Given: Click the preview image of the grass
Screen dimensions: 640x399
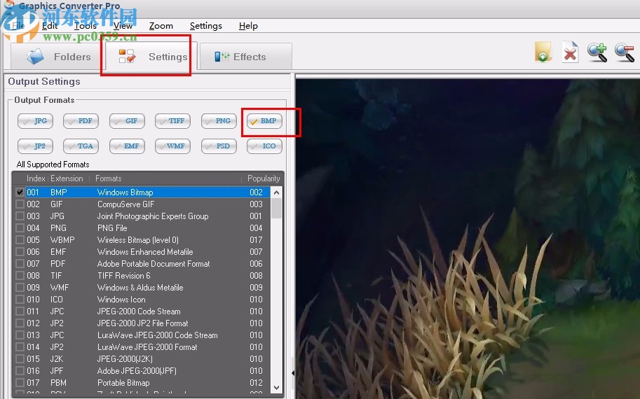Looking at the screenshot, I should click(x=468, y=239).
